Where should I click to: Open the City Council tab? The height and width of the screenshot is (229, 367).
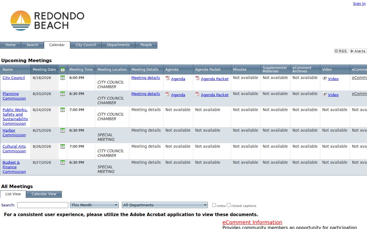(86, 45)
